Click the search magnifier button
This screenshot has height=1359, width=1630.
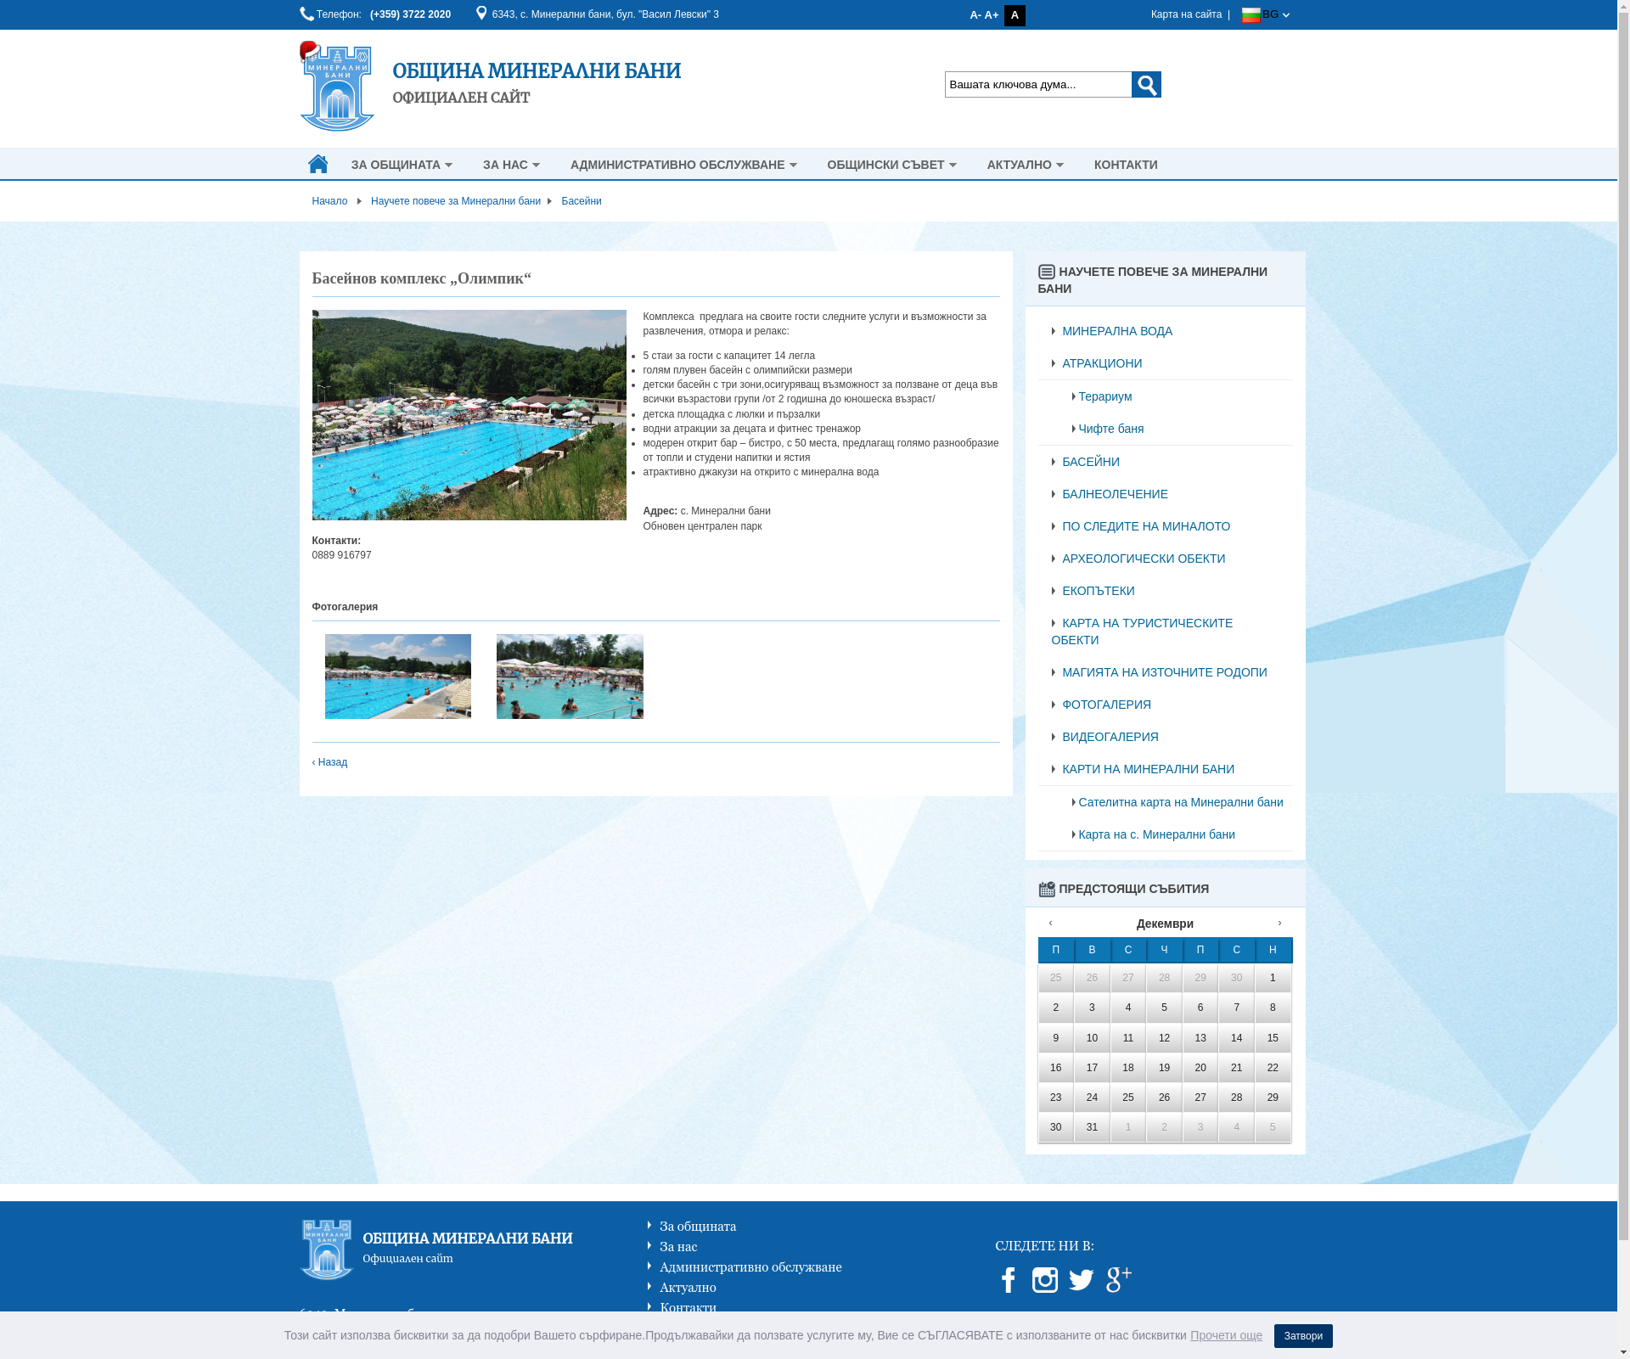(x=1146, y=84)
